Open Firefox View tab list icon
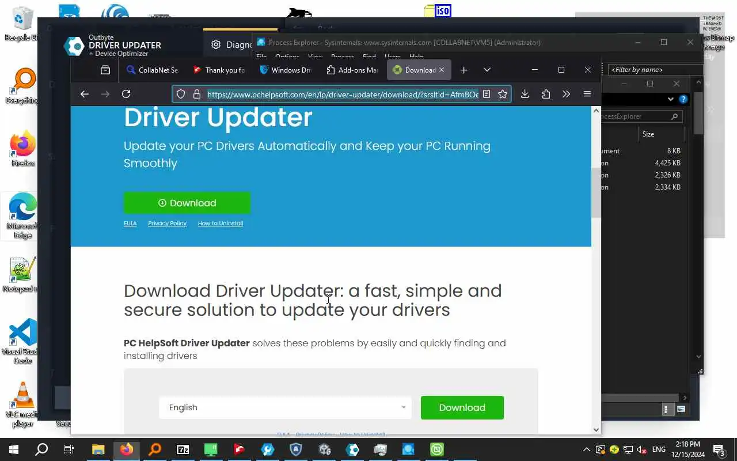737x461 pixels. pyautogui.click(x=105, y=70)
